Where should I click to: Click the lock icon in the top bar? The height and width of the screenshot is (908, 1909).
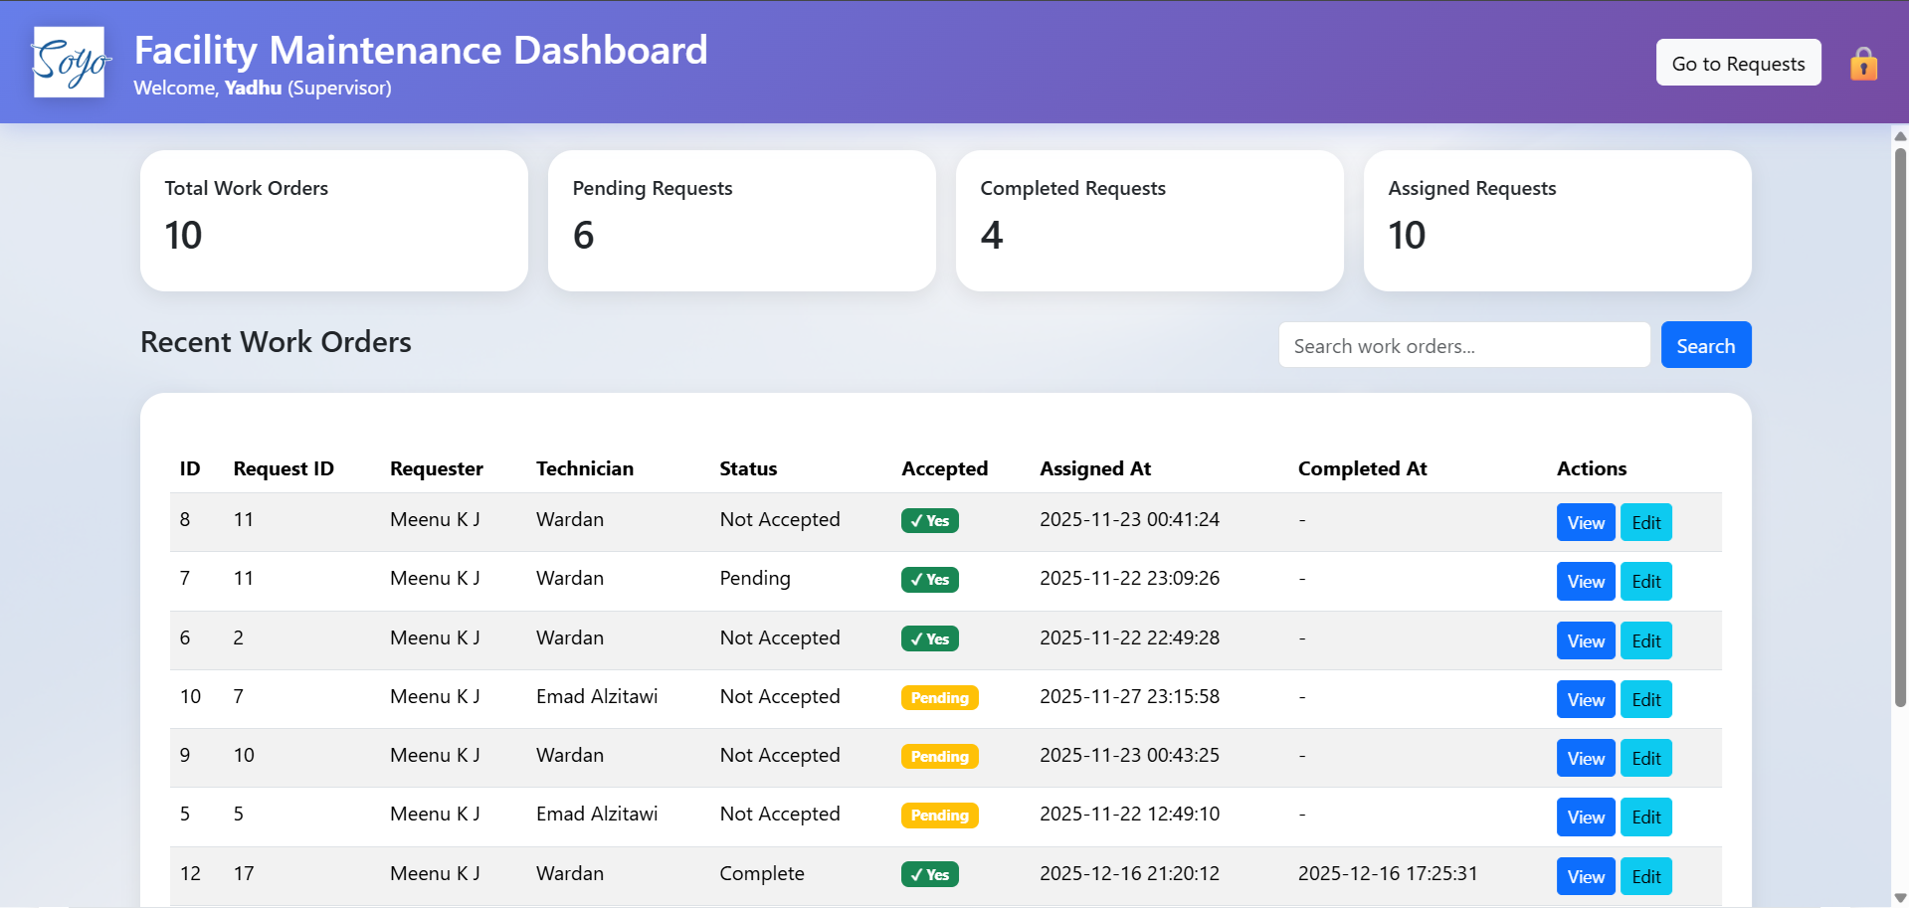click(1862, 62)
